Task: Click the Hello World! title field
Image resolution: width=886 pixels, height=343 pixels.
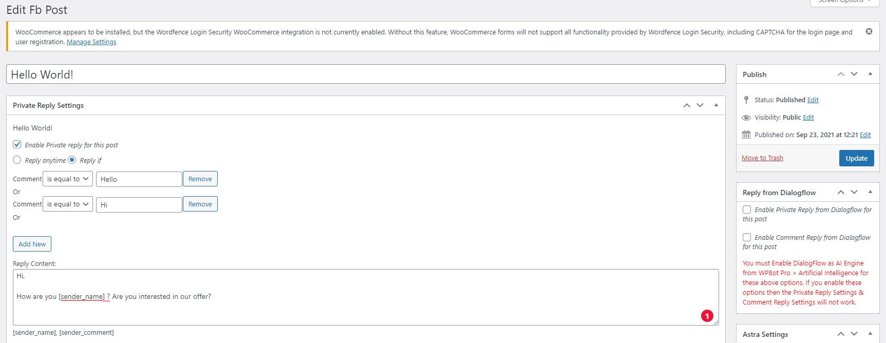Action: [x=365, y=74]
